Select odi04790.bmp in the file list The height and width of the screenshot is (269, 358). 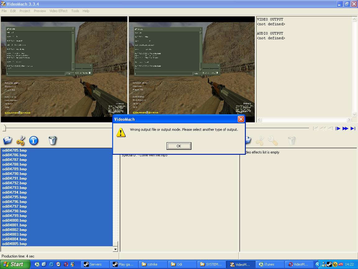57,174
